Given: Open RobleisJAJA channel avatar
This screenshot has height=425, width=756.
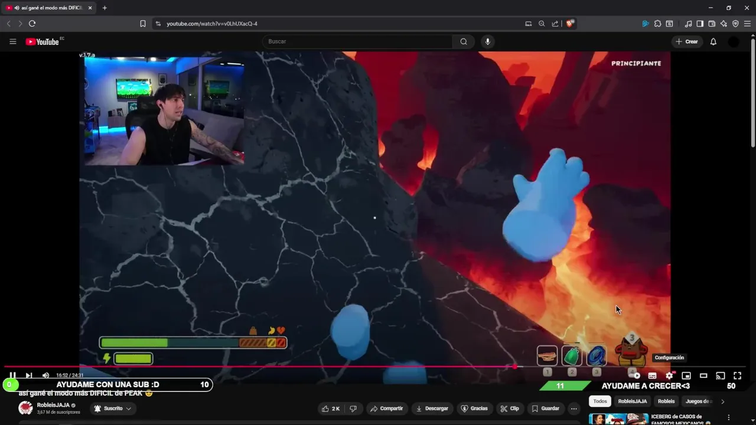Looking at the screenshot, I should tap(25, 408).
